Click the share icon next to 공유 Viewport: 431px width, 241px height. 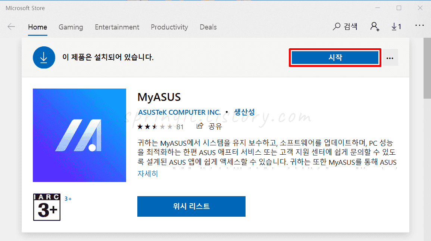pos(200,126)
